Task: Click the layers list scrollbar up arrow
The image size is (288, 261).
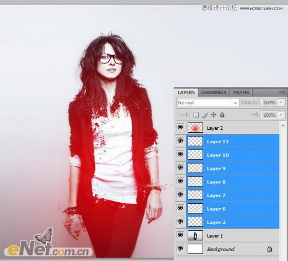Action: pos(284,125)
